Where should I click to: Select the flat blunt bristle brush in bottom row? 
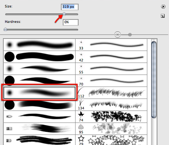click(x=39, y=140)
